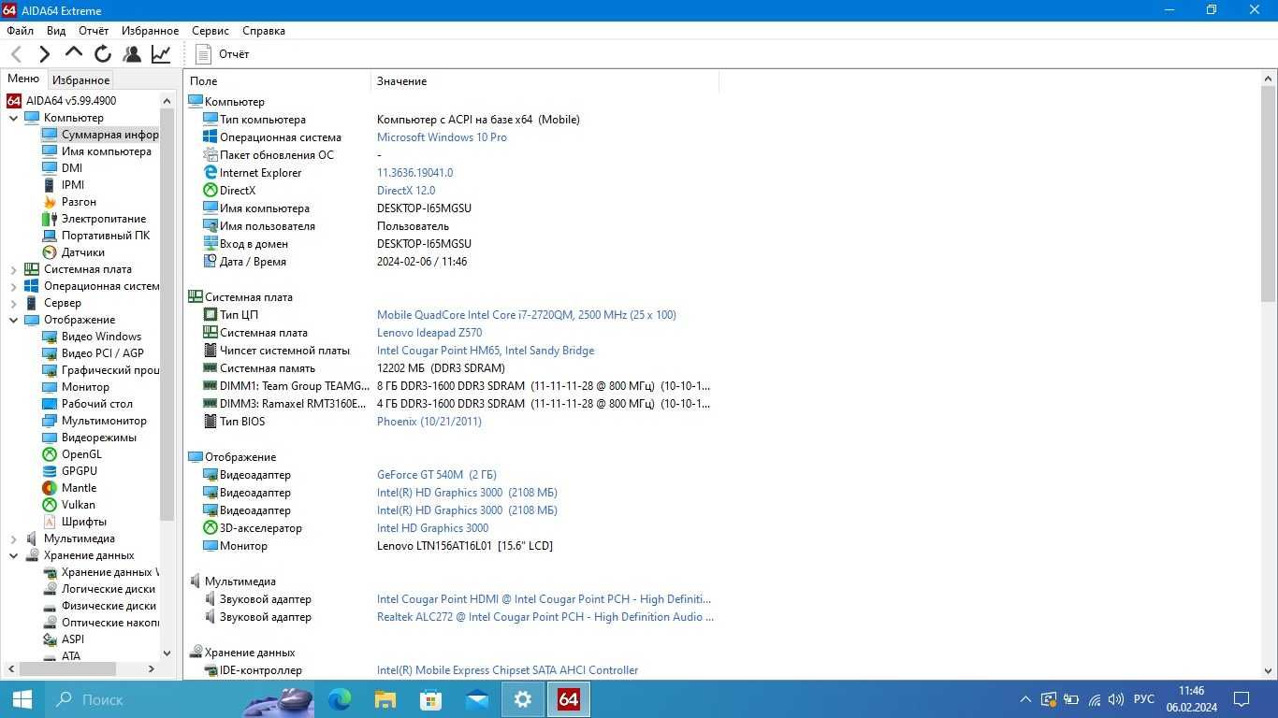The height and width of the screenshot is (718, 1278).
Task: Expand the Сервер tree node
Action: click(14, 303)
